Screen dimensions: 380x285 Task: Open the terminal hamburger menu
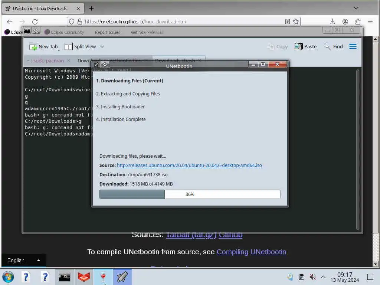(353, 46)
